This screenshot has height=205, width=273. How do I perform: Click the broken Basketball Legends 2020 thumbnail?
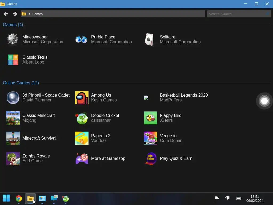pos(146,98)
